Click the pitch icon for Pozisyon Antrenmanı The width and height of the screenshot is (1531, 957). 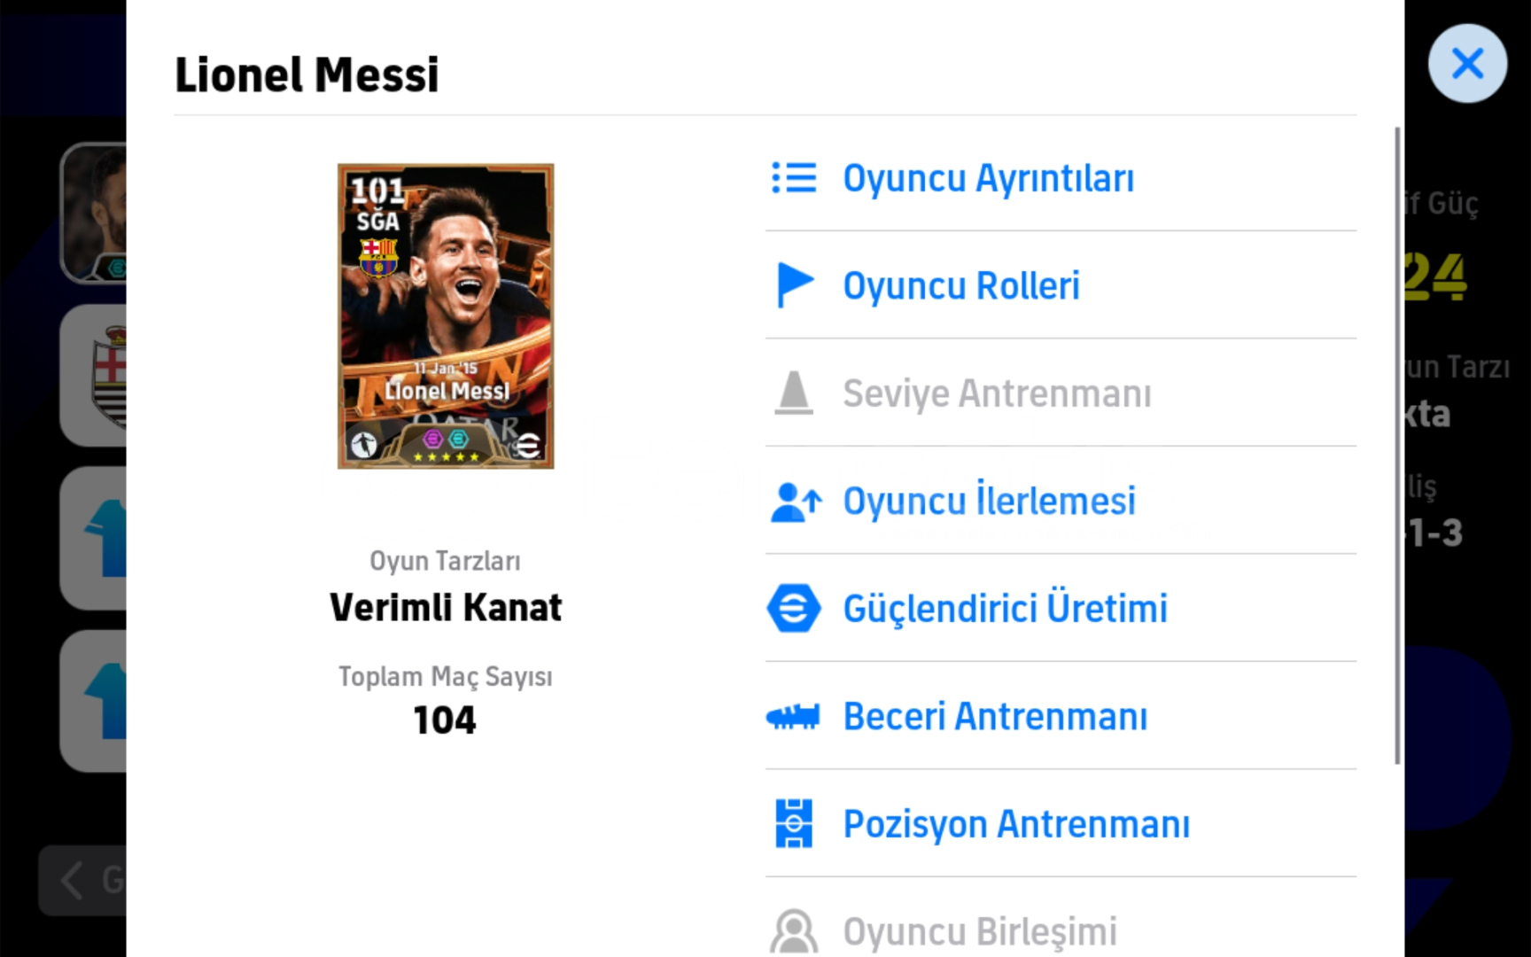[x=794, y=823]
